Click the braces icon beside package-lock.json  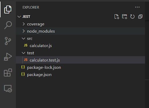(23, 67)
